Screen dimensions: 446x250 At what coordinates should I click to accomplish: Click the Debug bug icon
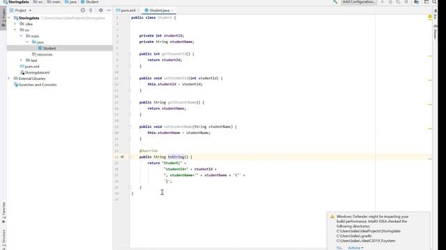tap(390, 1)
